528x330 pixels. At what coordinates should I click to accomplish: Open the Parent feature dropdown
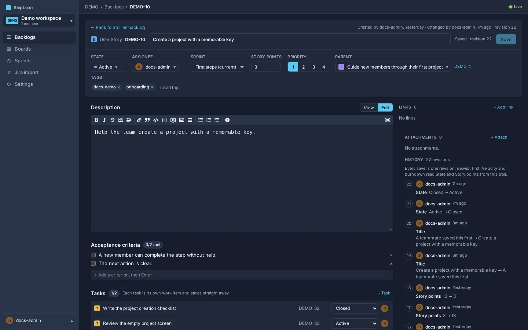(x=393, y=67)
